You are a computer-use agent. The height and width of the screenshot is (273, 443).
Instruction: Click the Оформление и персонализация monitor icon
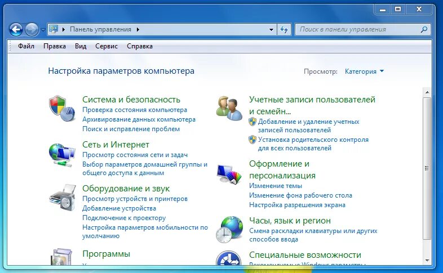(229, 174)
